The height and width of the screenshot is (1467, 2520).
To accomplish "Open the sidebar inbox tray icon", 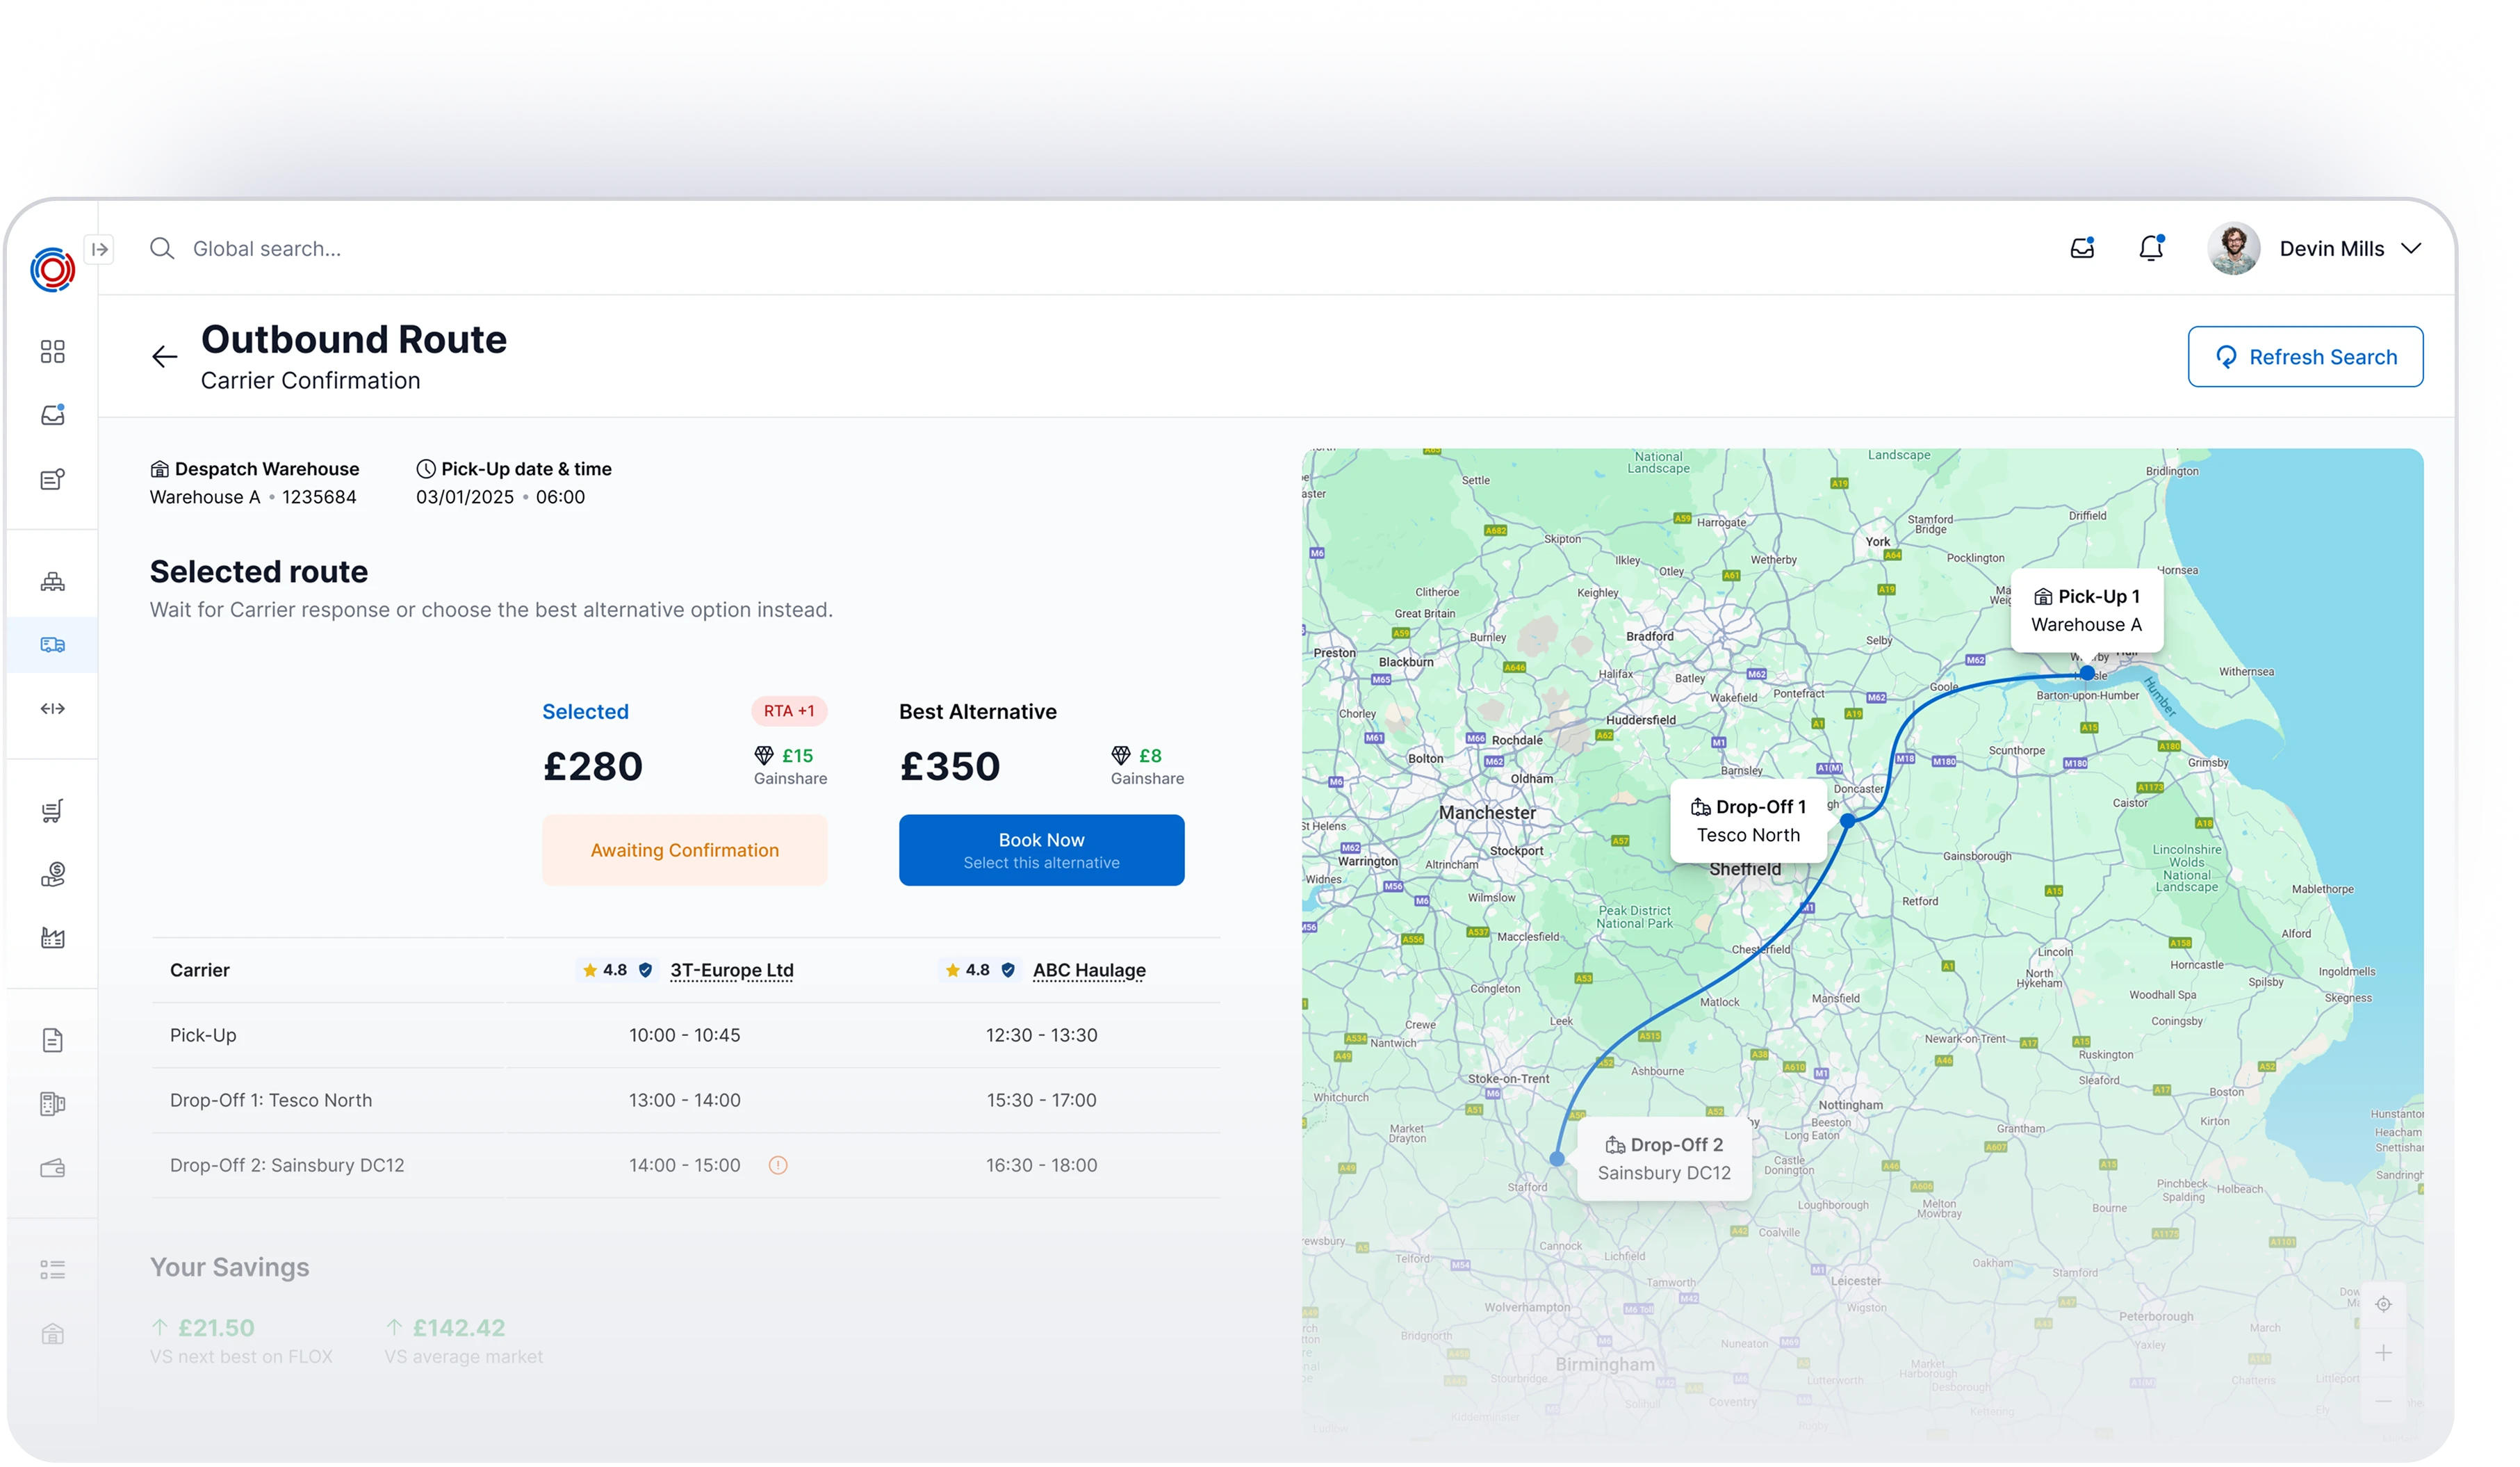I will pyautogui.click(x=52, y=415).
